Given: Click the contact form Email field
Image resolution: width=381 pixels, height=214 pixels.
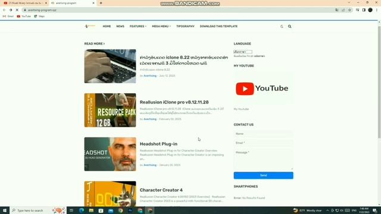Looking at the screenshot, I should click(263, 143).
